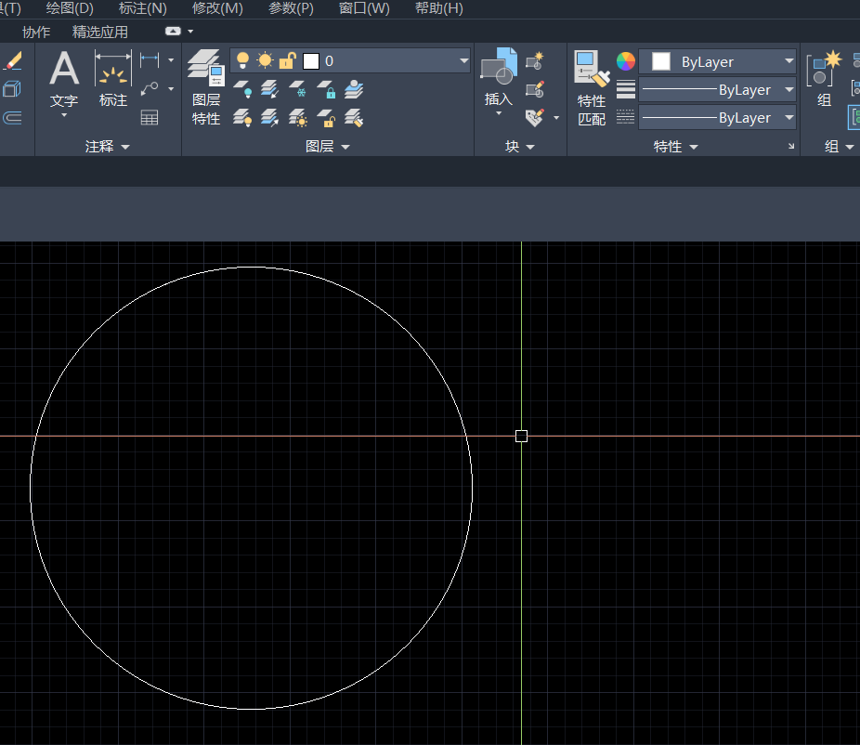Screen dimensions: 860x745
Task: Click the ribbon minimize toggle button
Action: coord(173,32)
